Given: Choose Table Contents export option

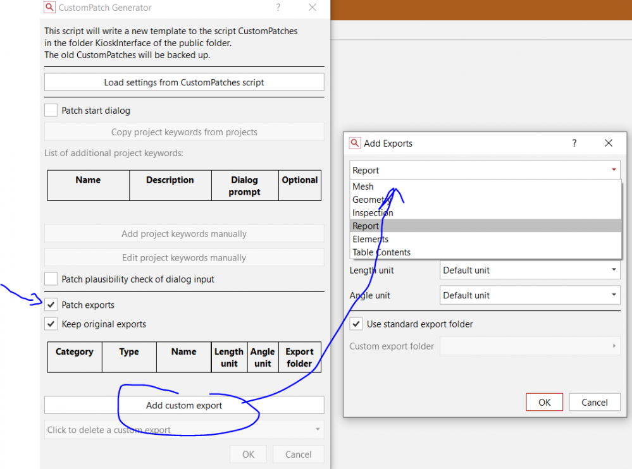Looking at the screenshot, I should [381, 252].
